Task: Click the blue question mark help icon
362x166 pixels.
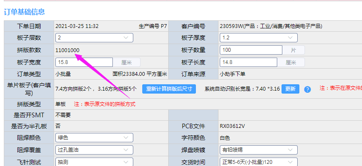Action: tap(307, 89)
